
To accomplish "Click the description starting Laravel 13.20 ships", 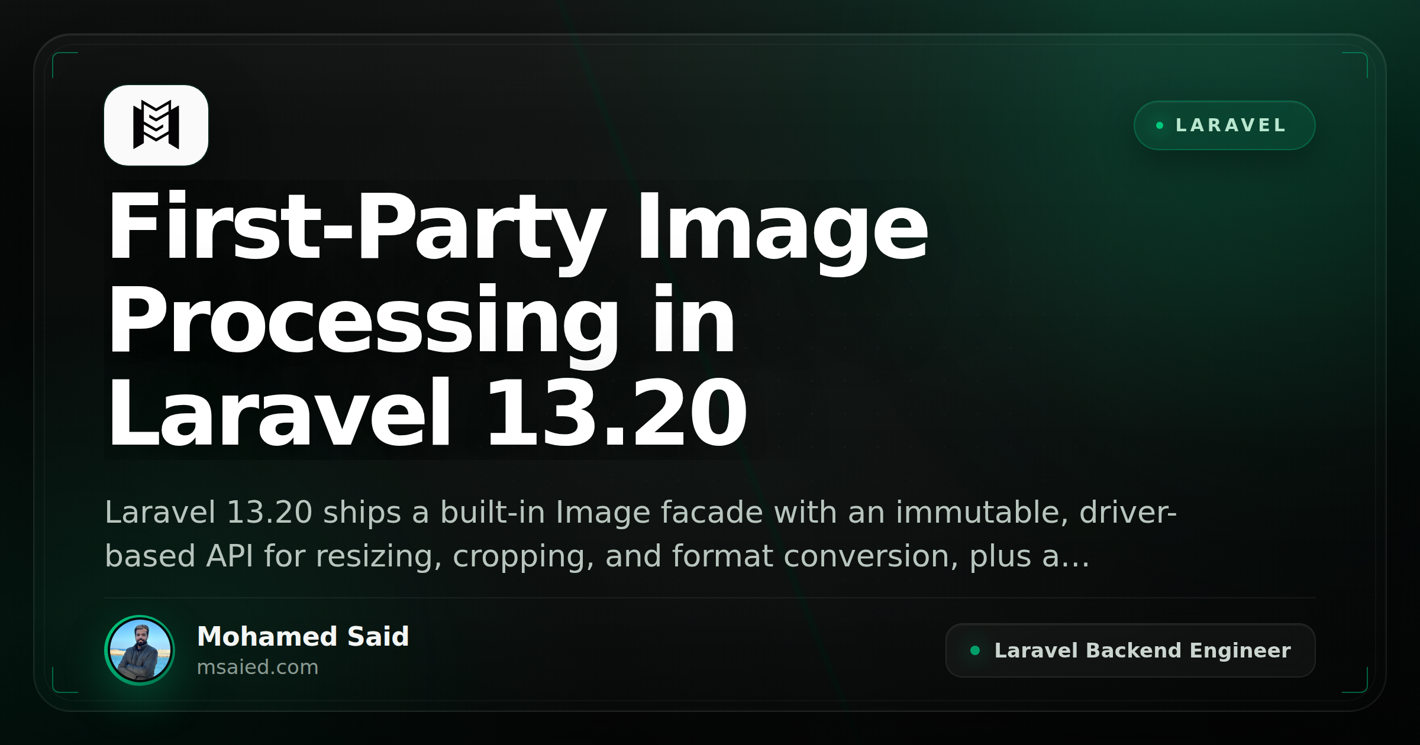I will (x=641, y=534).
